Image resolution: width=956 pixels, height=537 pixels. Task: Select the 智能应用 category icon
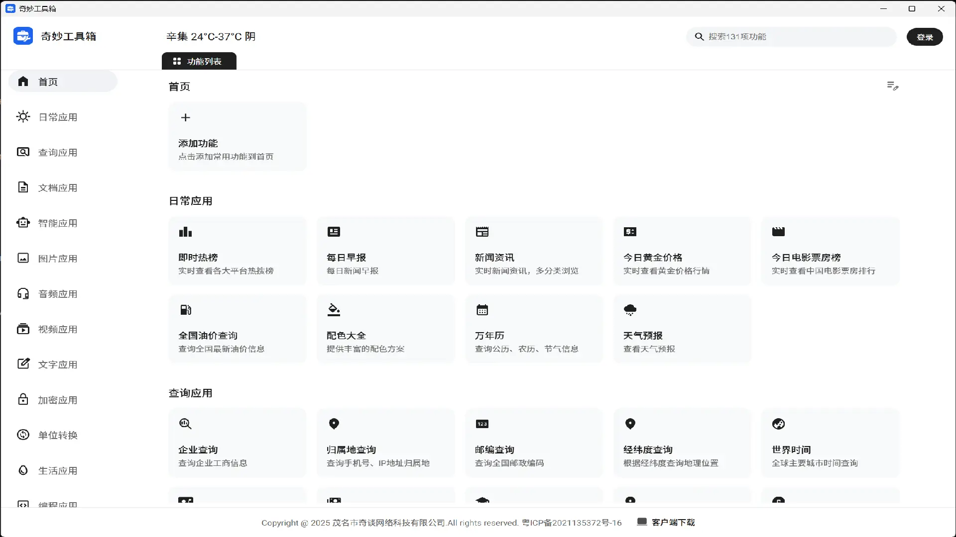click(23, 223)
